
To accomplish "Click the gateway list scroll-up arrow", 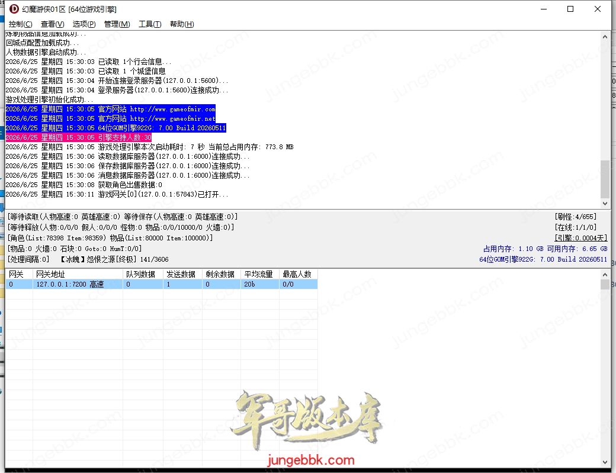I will pos(605,275).
